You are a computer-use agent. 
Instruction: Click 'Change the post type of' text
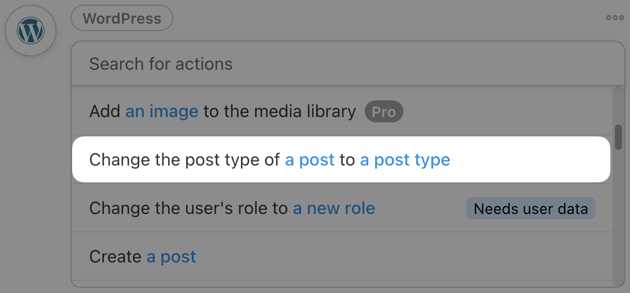(x=184, y=160)
